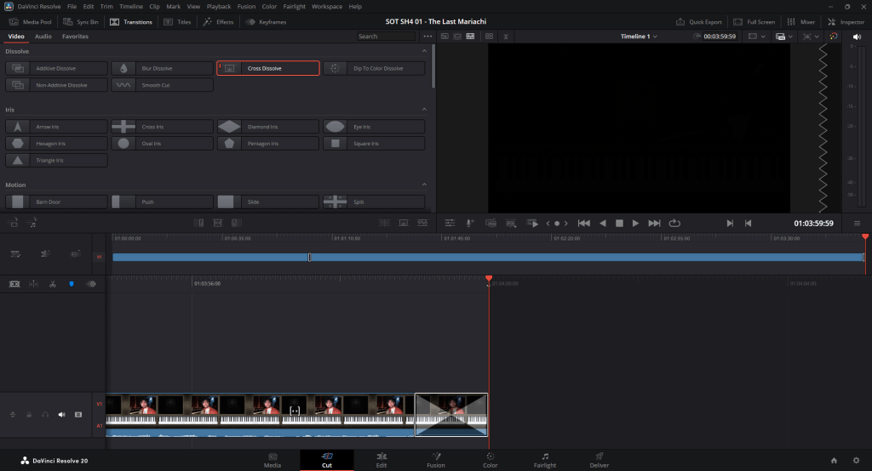
Task: Choose the Diamond Iris transition
Action: (267, 127)
